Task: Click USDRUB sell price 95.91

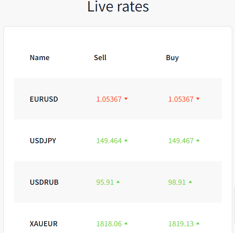Action: click(105, 182)
